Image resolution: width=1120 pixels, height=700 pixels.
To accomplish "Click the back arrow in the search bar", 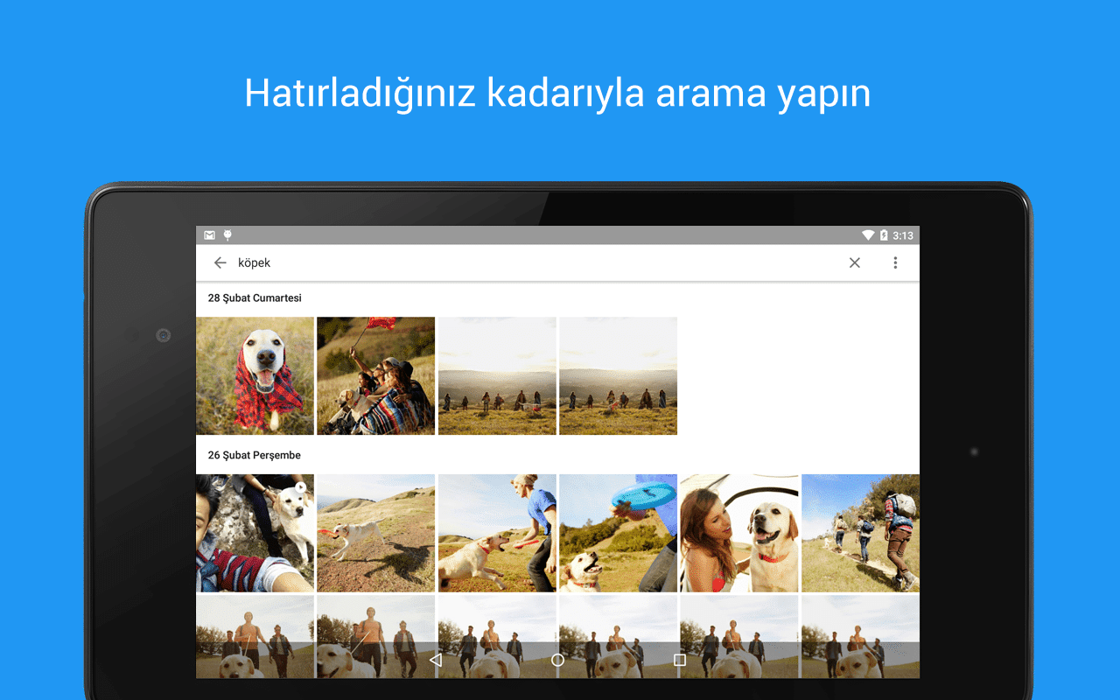I will point(220,262).
